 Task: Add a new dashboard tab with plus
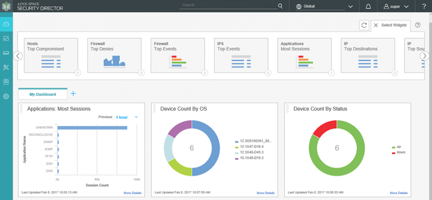[73, 94]
